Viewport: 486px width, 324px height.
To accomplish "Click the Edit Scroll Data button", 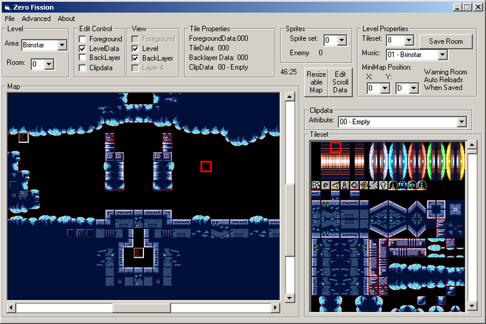I will pyautogui.click(x=340, y=82).
